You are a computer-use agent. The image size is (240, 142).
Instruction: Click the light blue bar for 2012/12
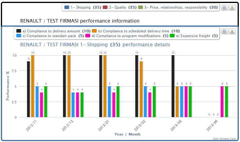73,105
